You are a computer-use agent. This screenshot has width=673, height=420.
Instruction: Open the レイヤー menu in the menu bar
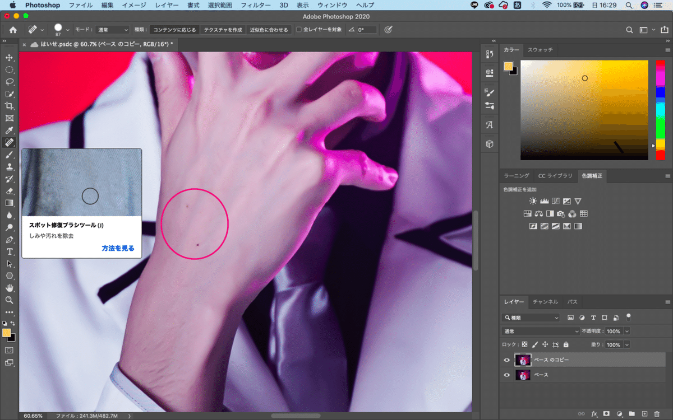167,5
